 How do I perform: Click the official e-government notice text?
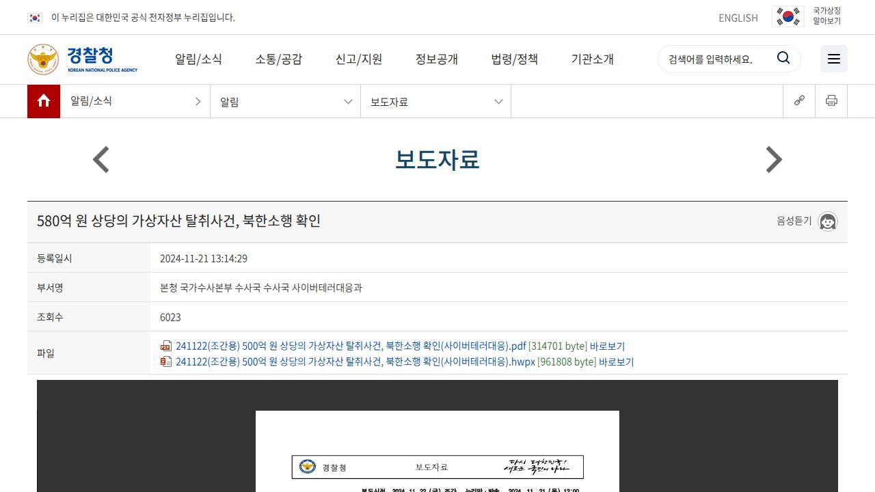[x=143, y=18]
